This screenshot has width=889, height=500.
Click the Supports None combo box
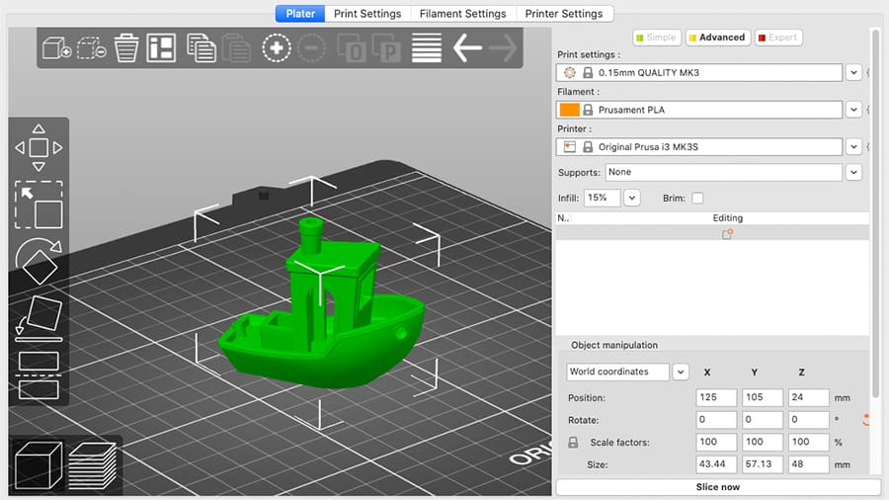tap(723, 172)
